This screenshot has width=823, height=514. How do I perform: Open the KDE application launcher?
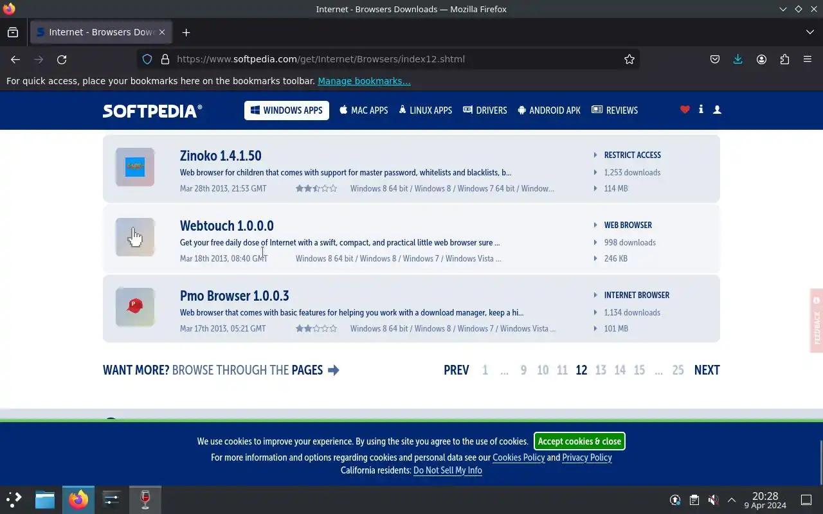(14, 499)
